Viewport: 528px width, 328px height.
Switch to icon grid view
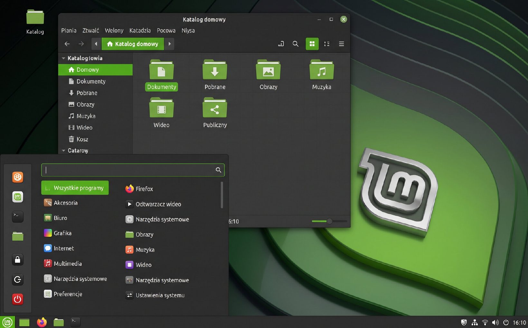click(312, 44)
